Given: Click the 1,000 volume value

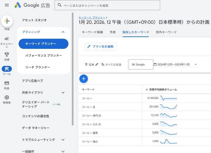Looking at the screenshot, I should pos(155,141).
